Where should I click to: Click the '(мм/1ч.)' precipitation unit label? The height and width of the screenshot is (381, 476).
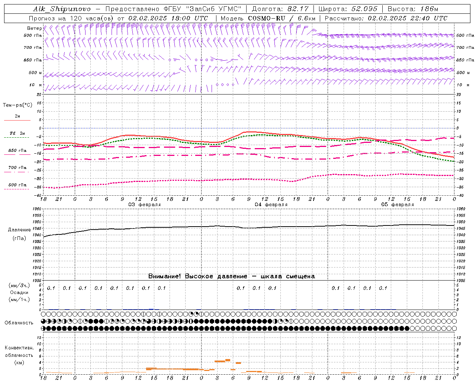(x=19, y=300)
